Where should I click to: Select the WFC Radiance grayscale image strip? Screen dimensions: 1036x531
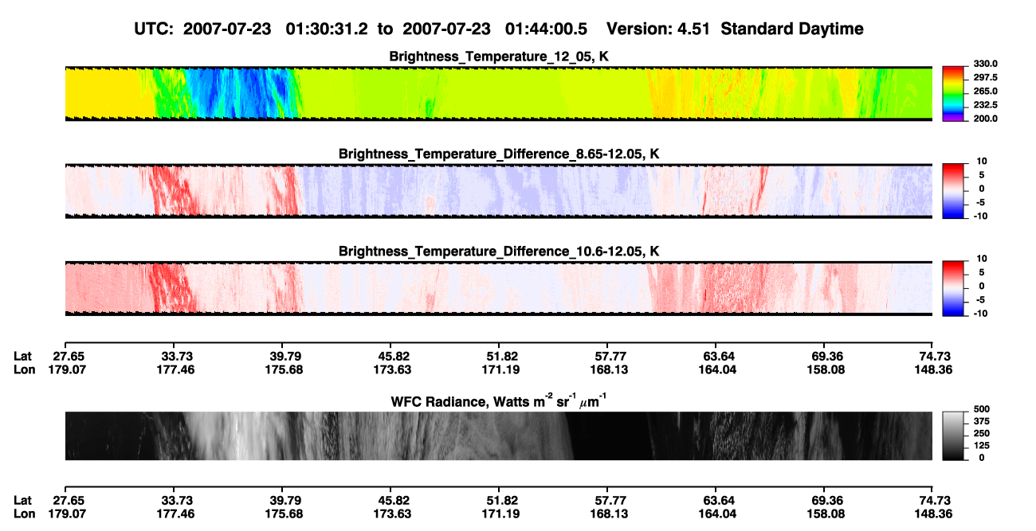coord(498,435)
